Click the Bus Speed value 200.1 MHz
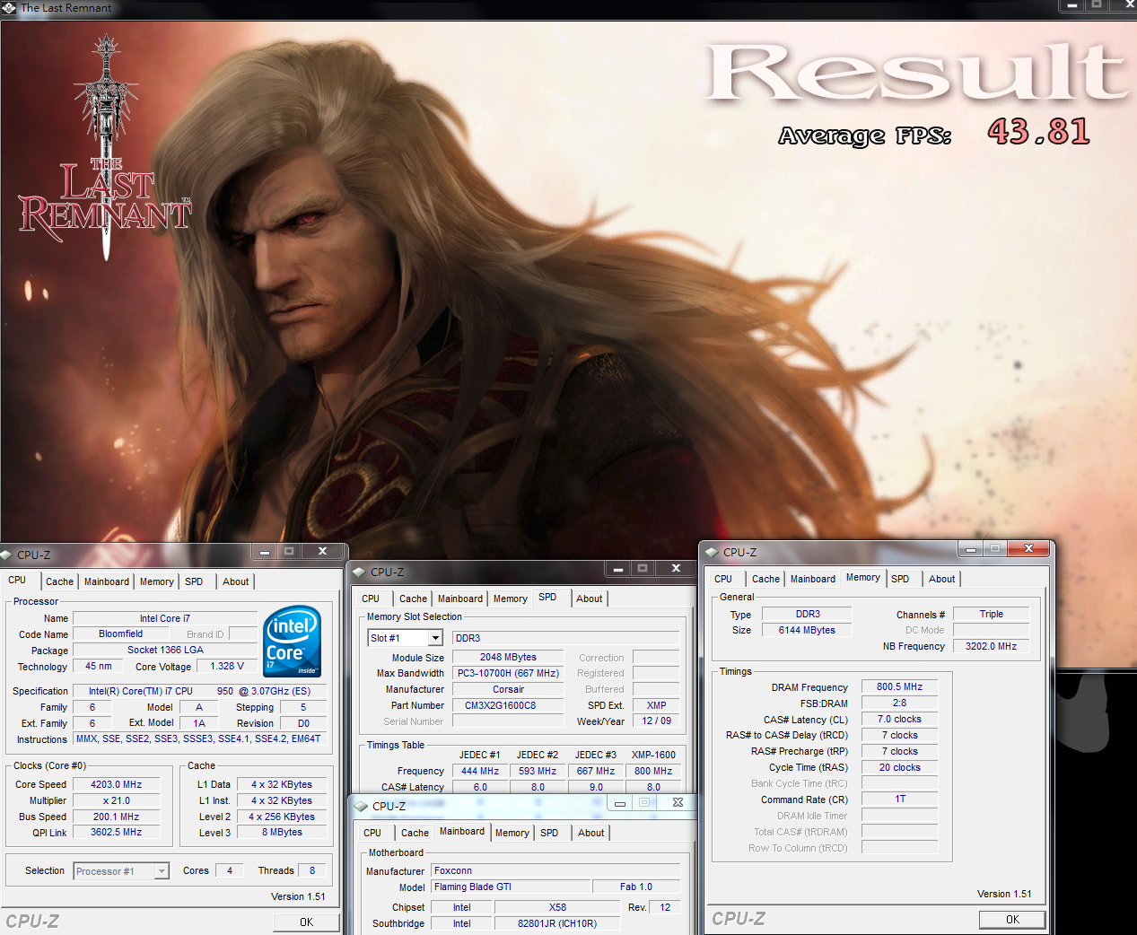The height and width of the screenshot is (935, 1137). [x=117, y=817]
